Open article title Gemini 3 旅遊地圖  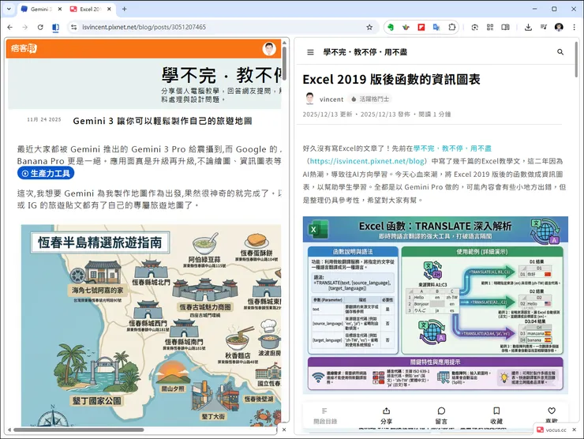point(163,121)
